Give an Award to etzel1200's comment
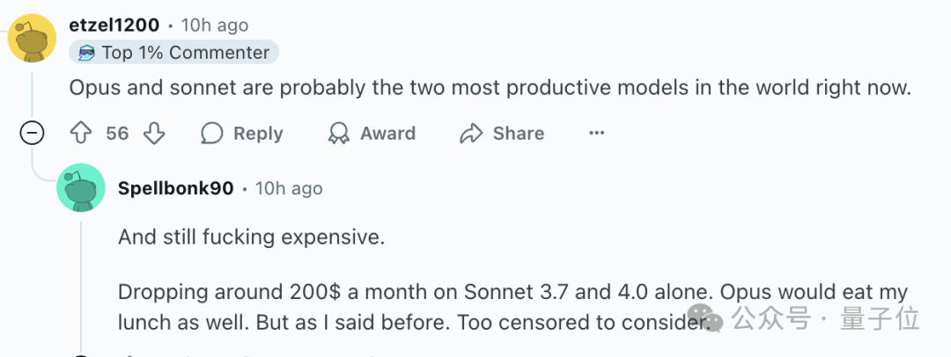This screenshot has height=357, width=951. click(372, 133)
